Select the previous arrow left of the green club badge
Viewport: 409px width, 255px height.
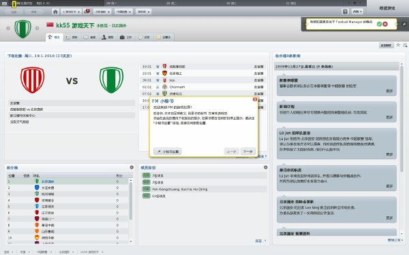(x=8, y=28)
